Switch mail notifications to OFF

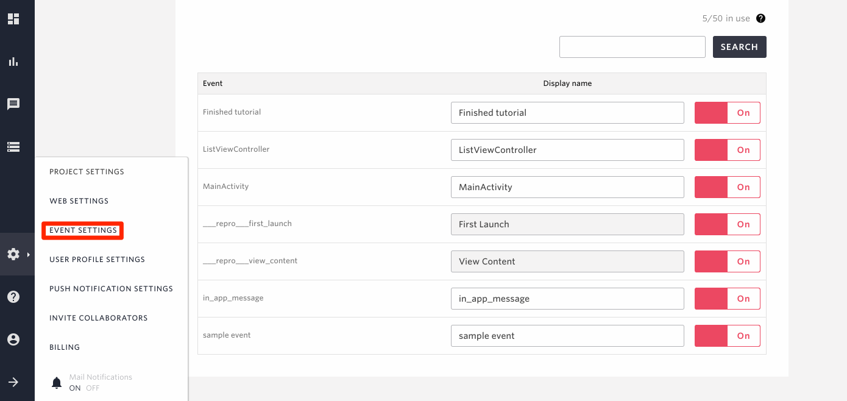pos(93,388)
